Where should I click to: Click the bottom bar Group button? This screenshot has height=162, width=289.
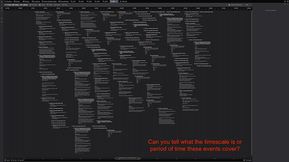click(14, 160)
